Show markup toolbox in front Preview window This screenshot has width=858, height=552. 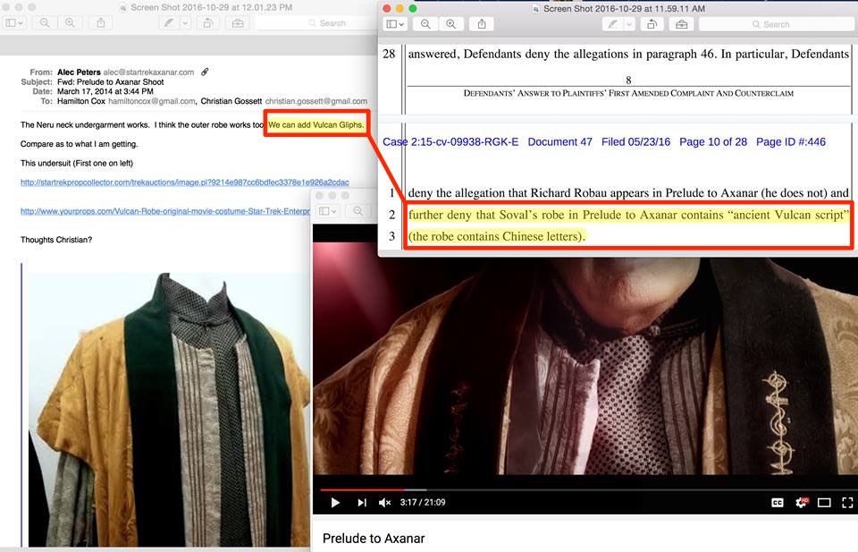point(681,24)
